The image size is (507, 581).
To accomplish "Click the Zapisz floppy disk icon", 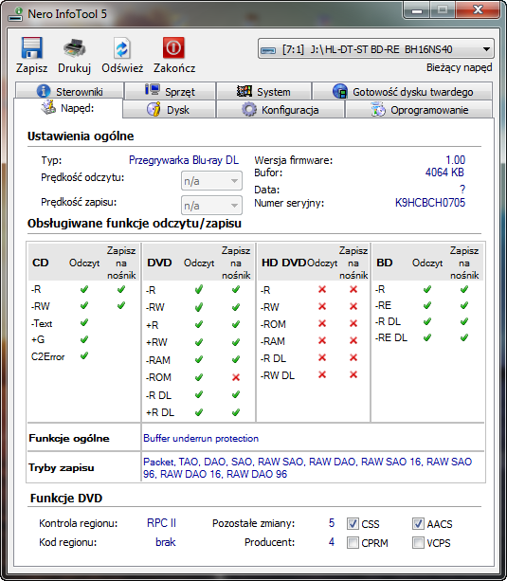I will [31, 47].
